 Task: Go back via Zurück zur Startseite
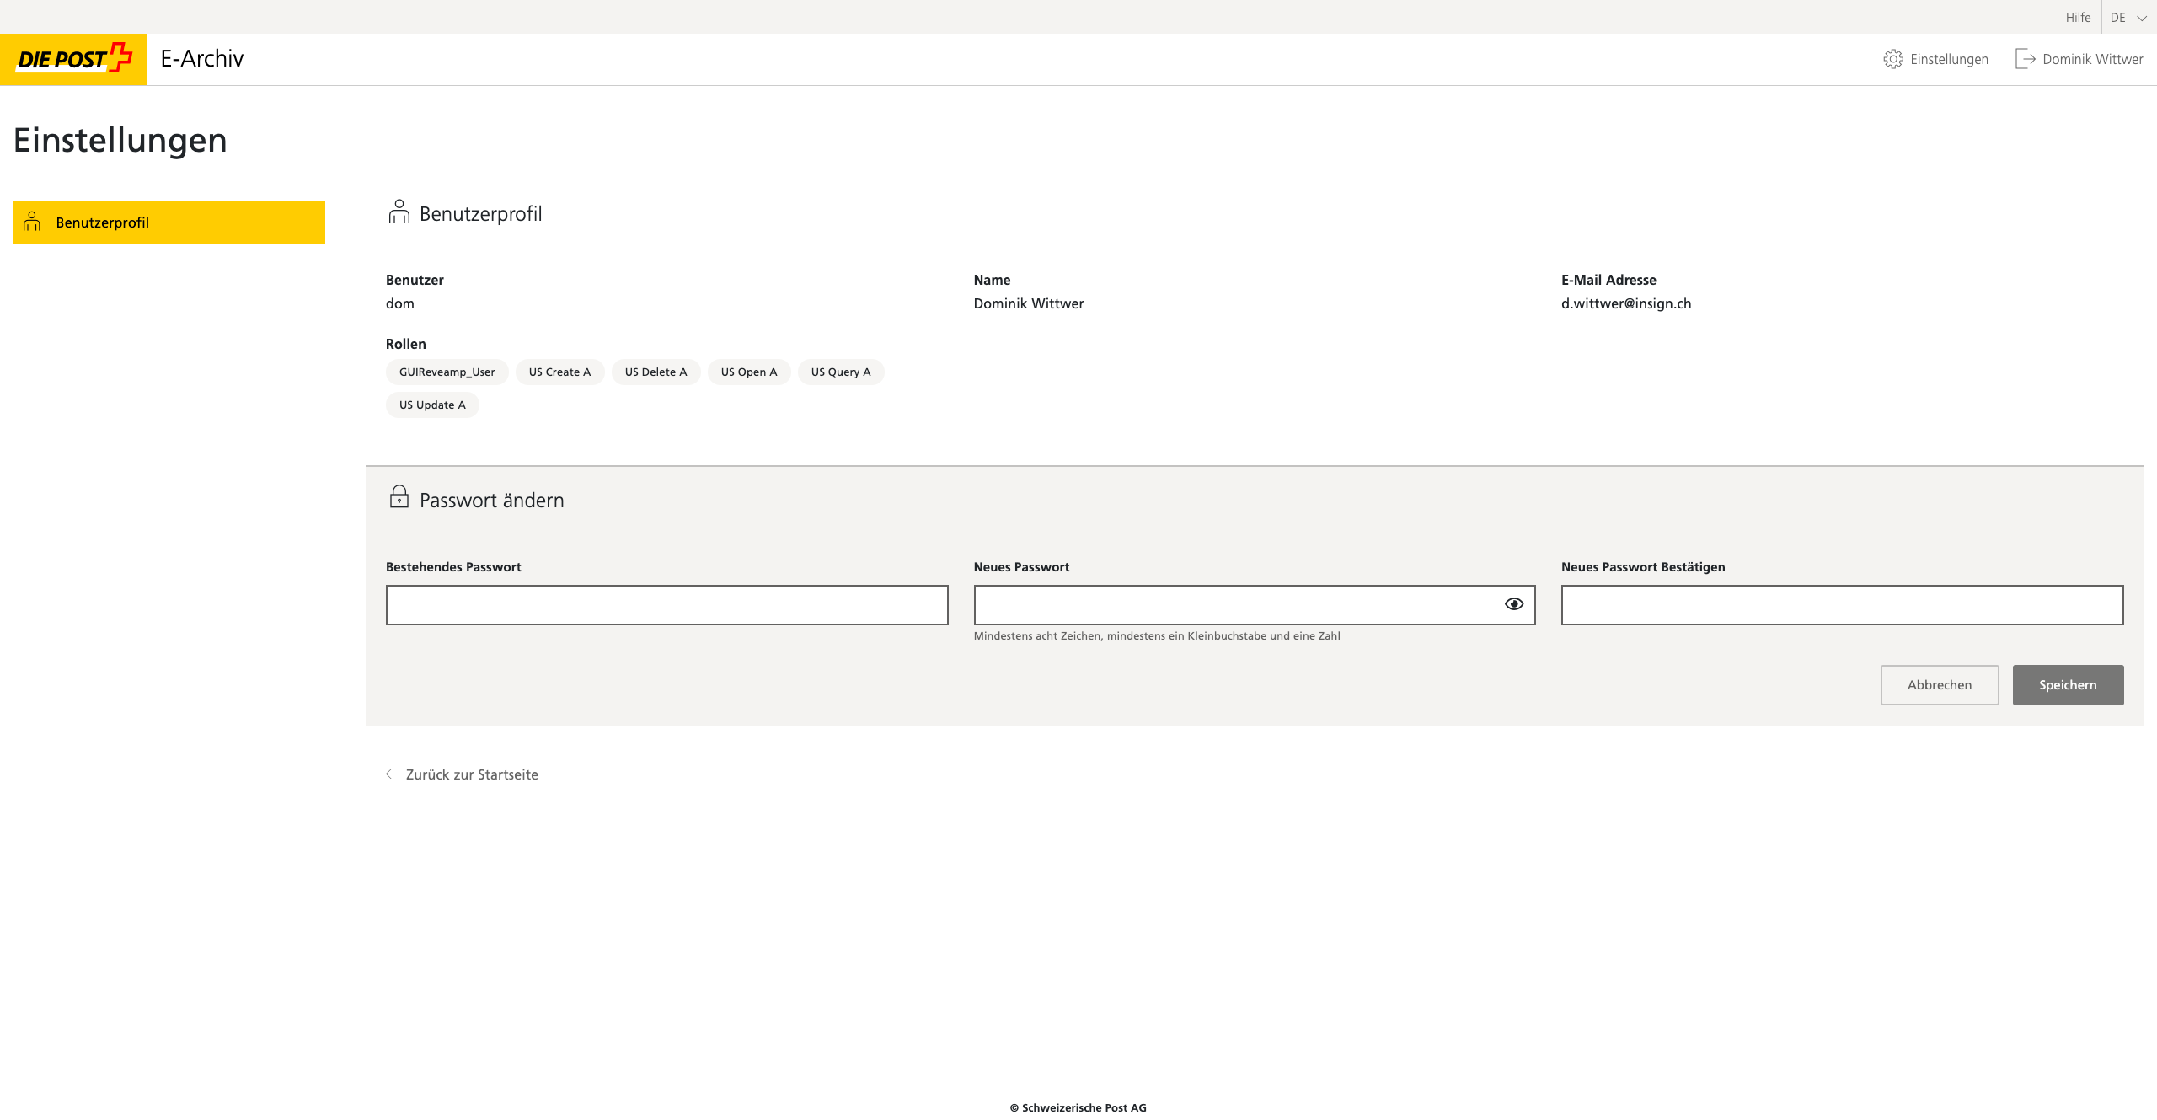tap(462, 774)
